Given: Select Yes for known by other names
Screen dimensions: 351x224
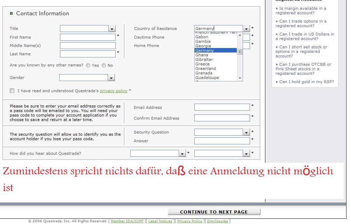Looking at the screenshot, I should point(88,66).
